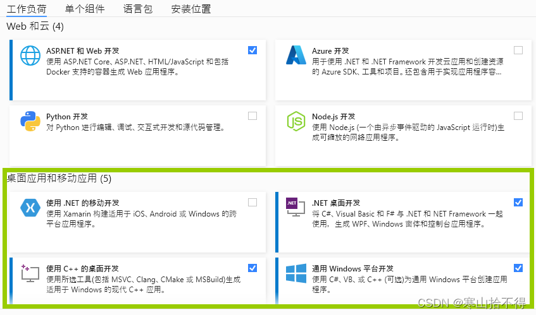Click the ASP.NET globe icon
This screenshot has width=536, height=315.
(30, 56)
